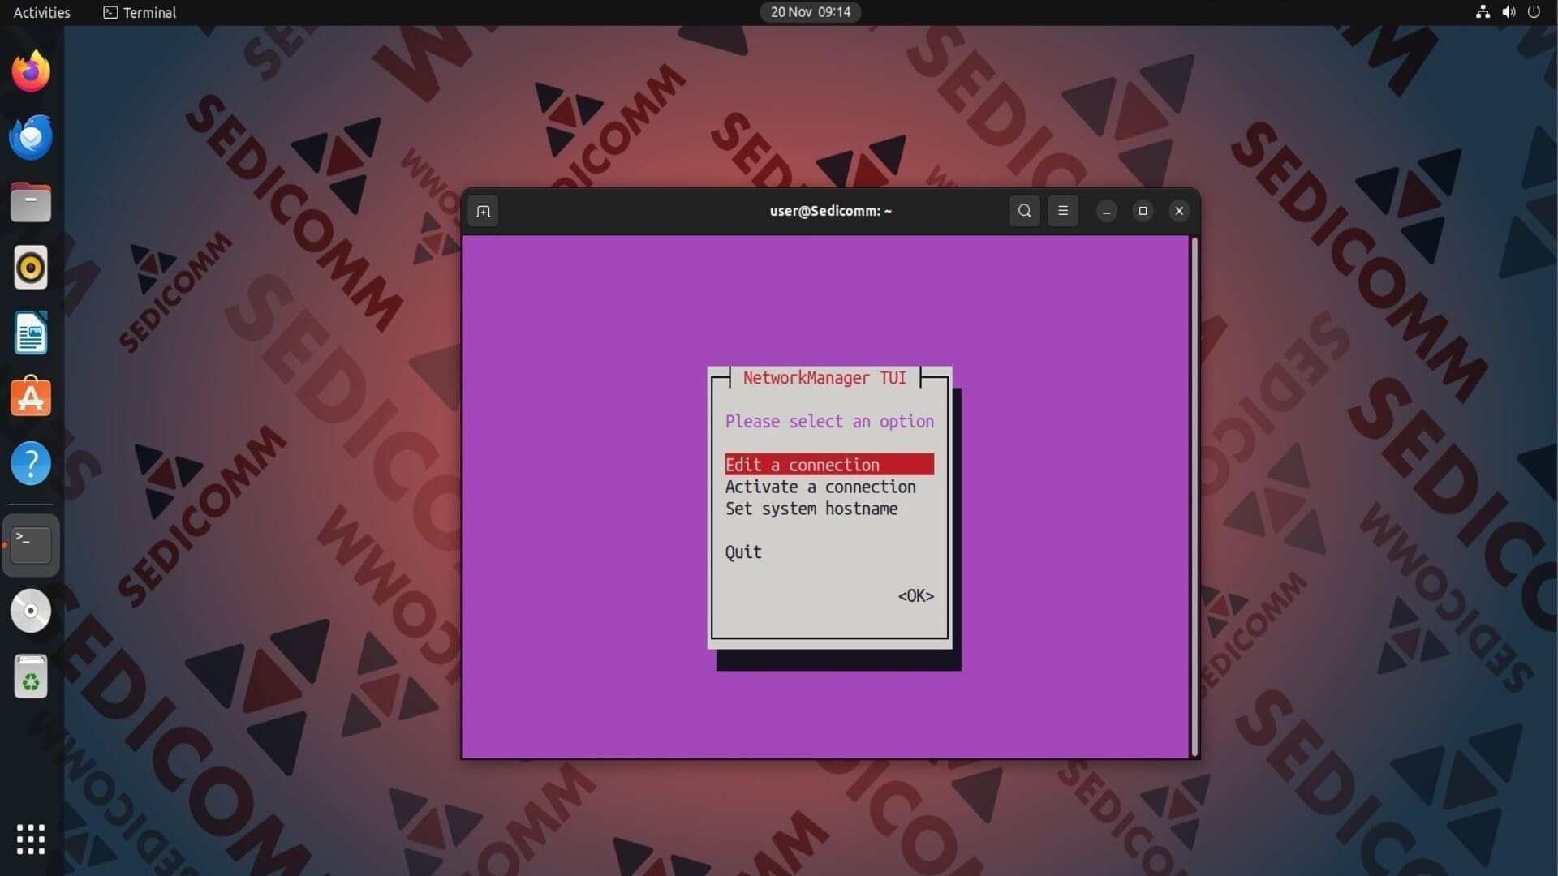Open the disc drive icon in dock

[x=31, y=611]
